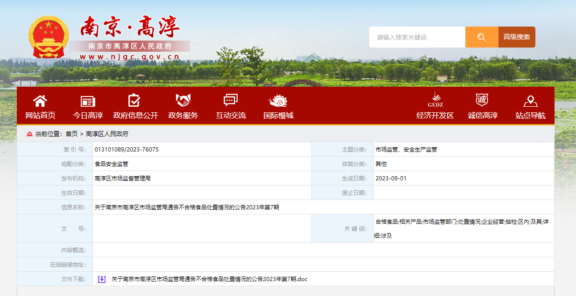Click the 首页 breadcrumb link
576x296 pixels.
coord(71,134)
